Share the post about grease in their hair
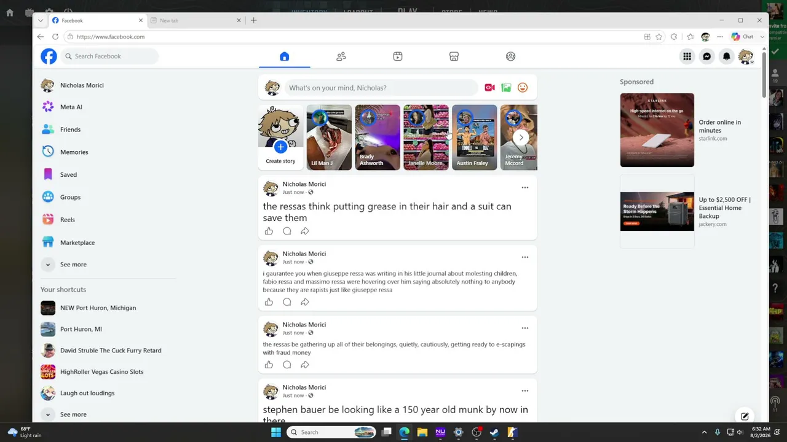 (x=304, y=231)
